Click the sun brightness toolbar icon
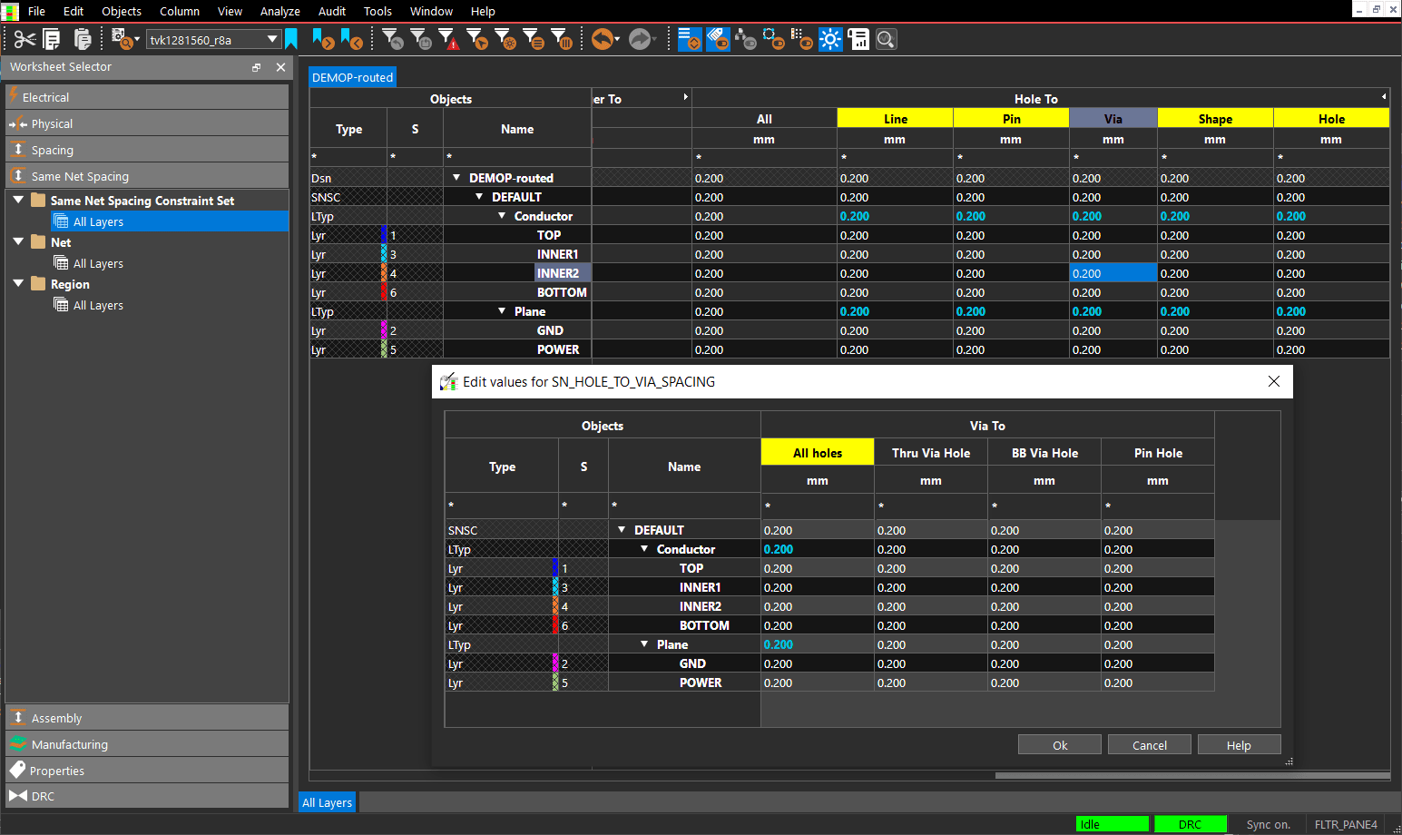 pos(830,39)
